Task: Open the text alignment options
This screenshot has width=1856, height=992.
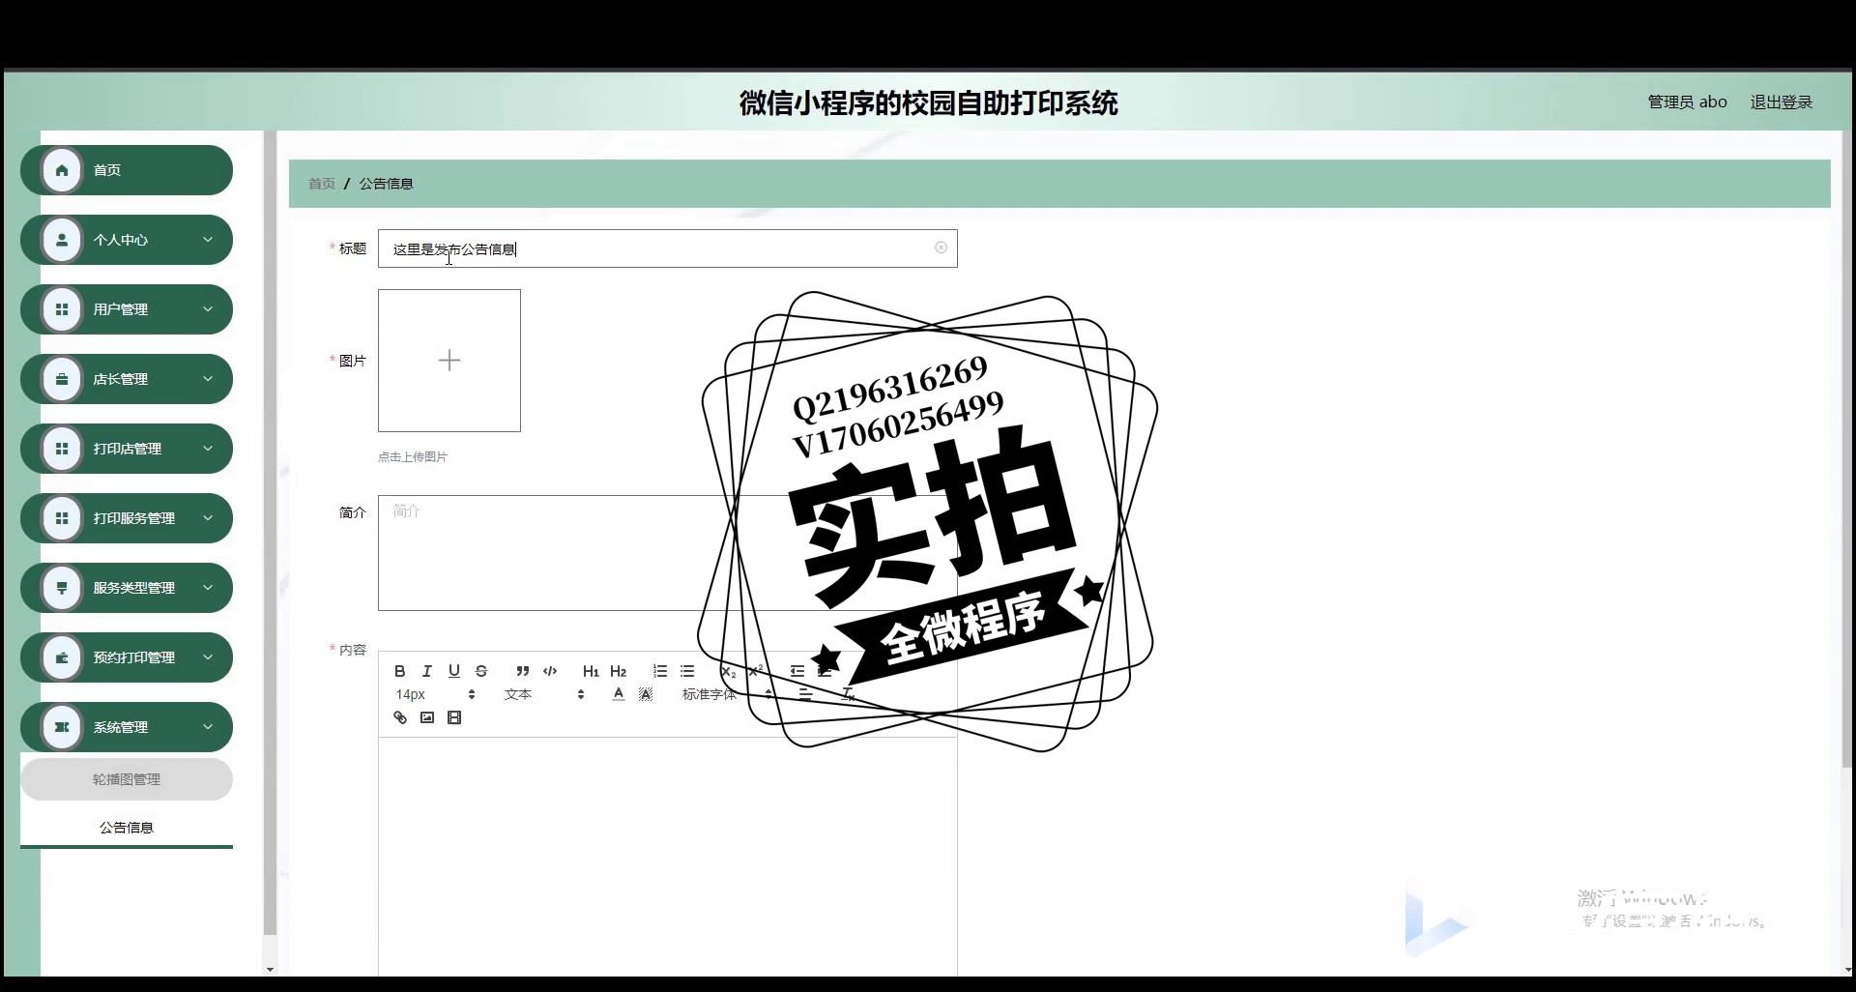Action: click(805, 694)
